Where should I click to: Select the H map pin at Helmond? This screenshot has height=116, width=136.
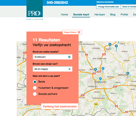point(128,75)
